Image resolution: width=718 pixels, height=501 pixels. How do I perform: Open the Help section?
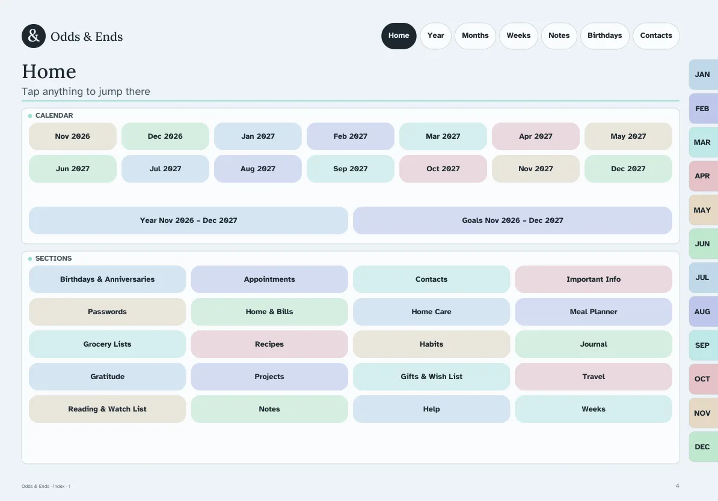pos(431,410)
